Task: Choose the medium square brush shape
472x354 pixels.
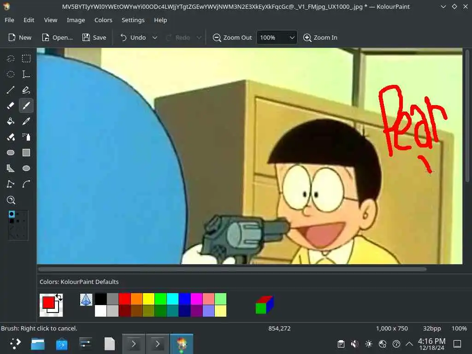Action: pos(18,221)
